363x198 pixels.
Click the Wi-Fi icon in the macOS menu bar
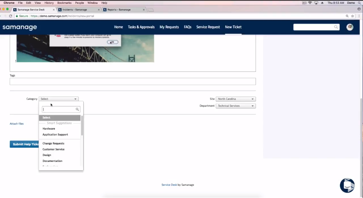[x=310, y=3]
